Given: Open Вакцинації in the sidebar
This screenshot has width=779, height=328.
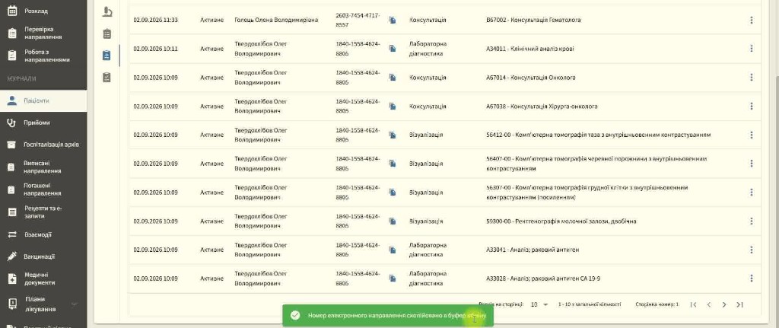Looking at the screenshot, I should click(43, 256).
